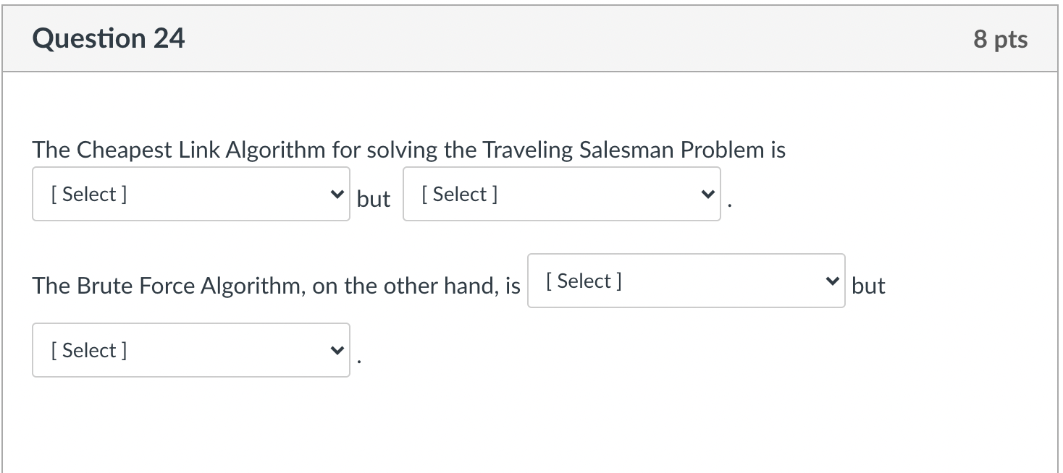Click the downward arrow in the top-left select box
Viewport: 1063px width, 473px height.
336,193
